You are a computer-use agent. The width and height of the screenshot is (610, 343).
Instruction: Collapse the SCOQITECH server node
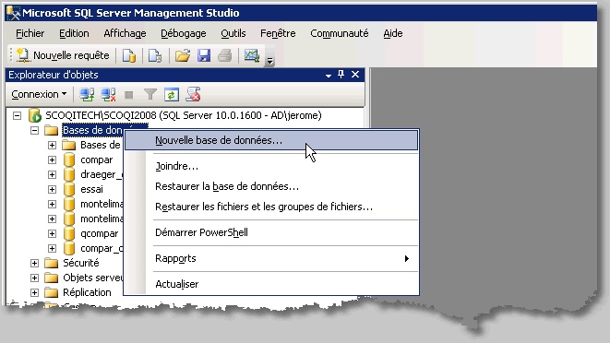click(x=17, y=115)
